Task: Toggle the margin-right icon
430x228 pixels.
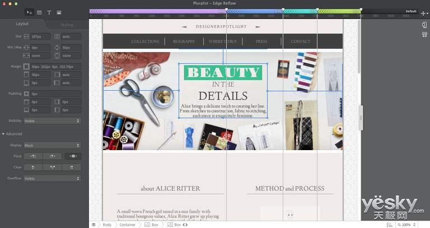Action: (57, 75)
